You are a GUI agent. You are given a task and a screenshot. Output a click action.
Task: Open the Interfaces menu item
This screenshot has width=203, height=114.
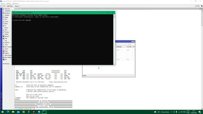pyautogui.click(x=6, y=13)
